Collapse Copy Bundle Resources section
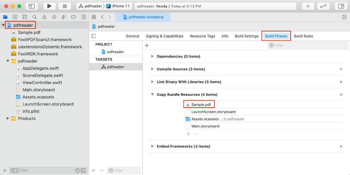The image size is (350, 175). coord(152,95)
